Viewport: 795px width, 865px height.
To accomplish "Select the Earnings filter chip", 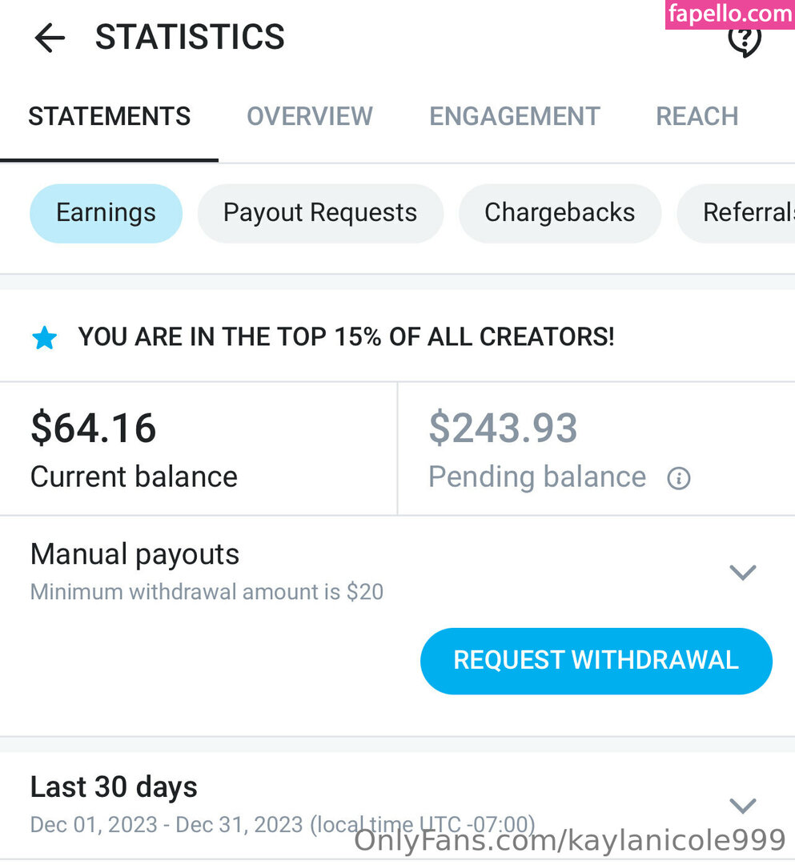I will tap(106, 213).
